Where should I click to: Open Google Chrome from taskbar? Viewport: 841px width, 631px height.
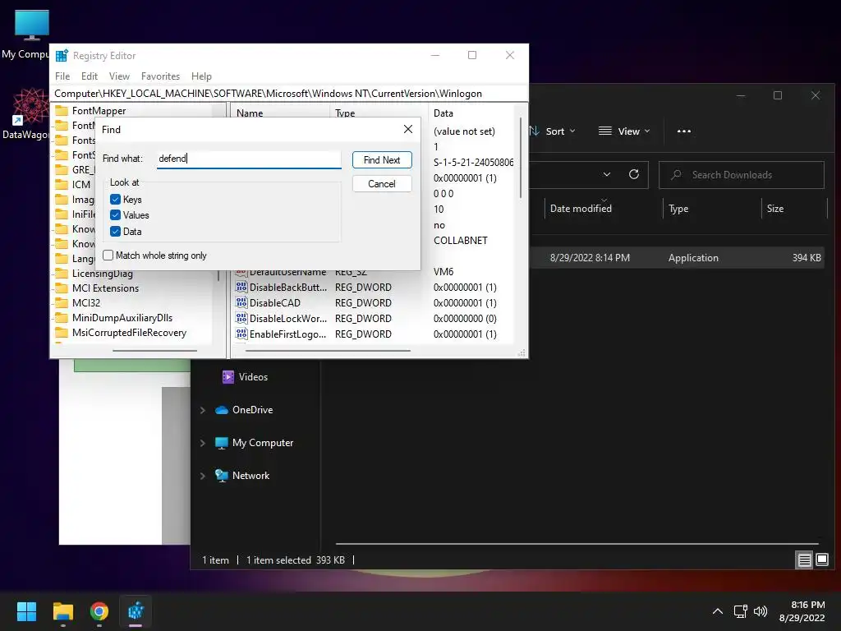click(x=99, y=611)
